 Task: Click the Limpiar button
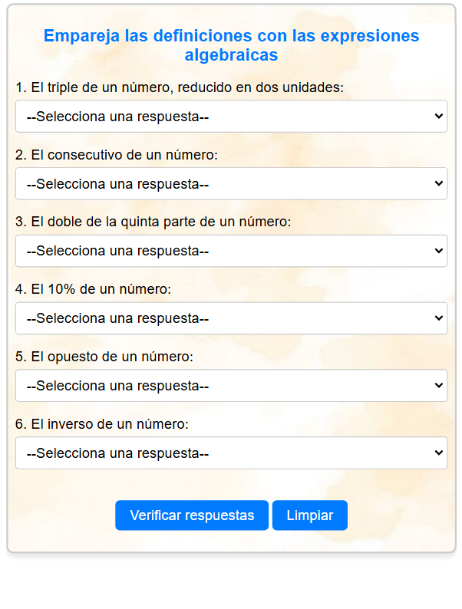point(310,515)
